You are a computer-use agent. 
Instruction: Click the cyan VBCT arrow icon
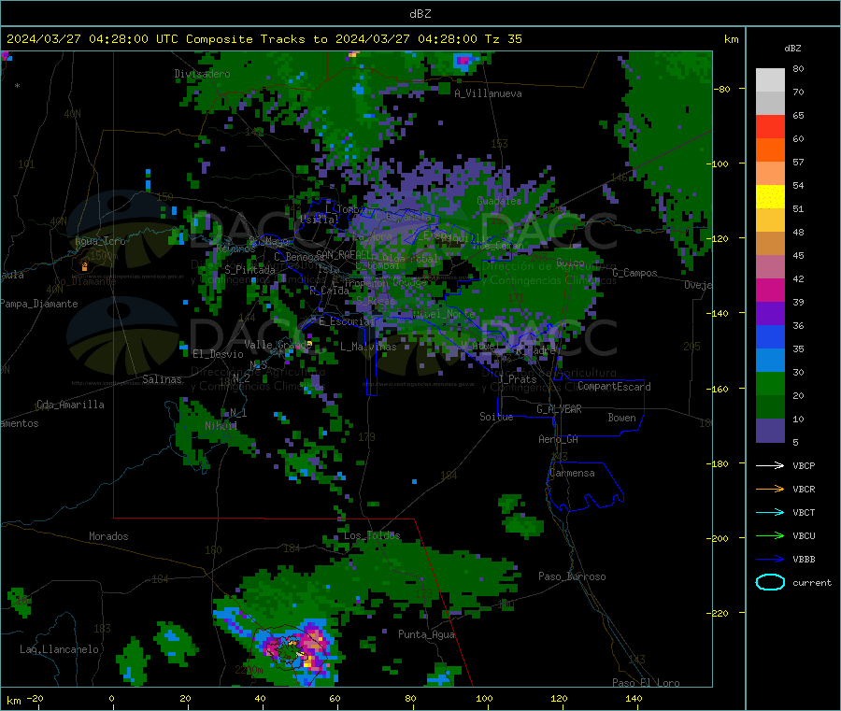(x=770, y=513)
